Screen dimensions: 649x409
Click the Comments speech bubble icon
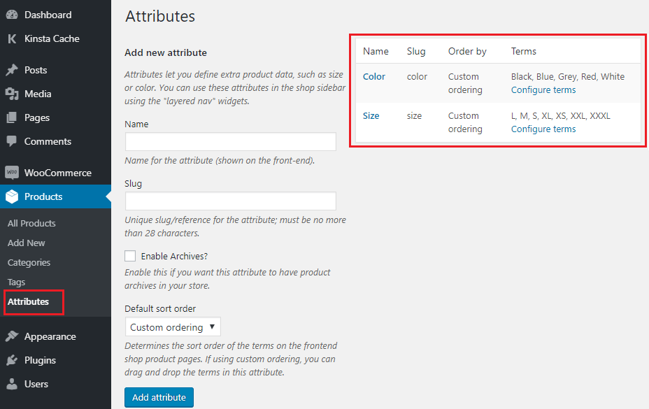click(12, 141)
